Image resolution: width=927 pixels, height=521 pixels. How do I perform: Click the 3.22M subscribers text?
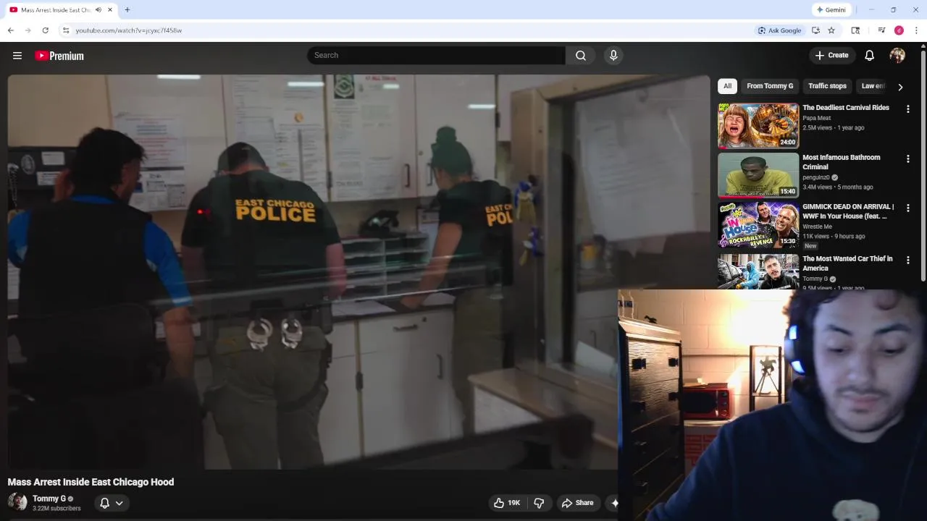point(56,509)
